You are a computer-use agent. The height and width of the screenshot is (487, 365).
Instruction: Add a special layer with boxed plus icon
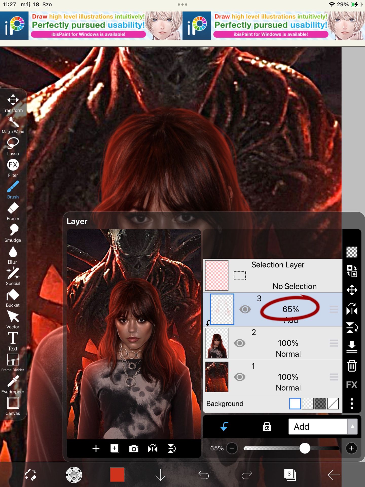115,448
